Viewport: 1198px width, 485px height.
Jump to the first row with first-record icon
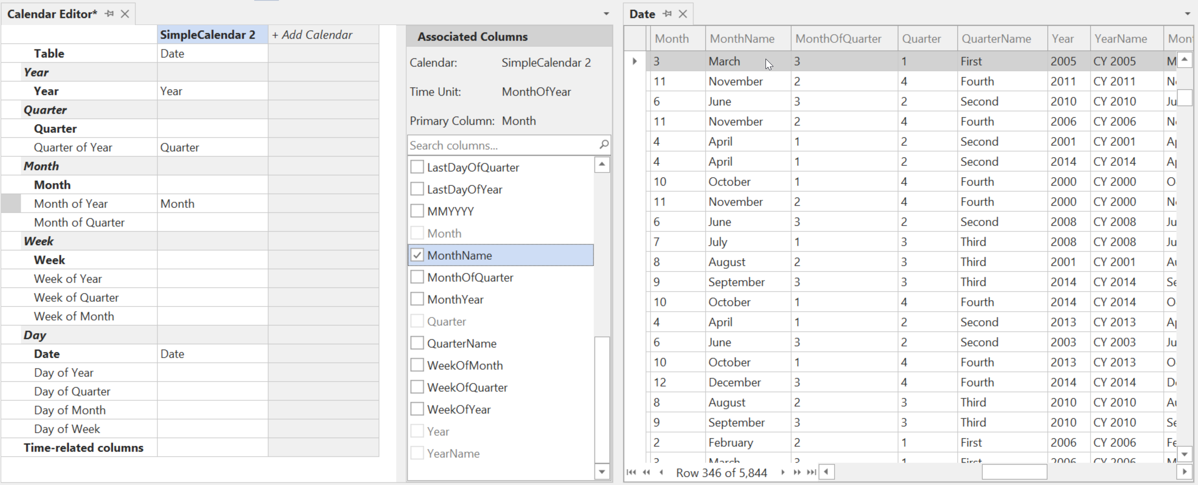tap(631, 472)
